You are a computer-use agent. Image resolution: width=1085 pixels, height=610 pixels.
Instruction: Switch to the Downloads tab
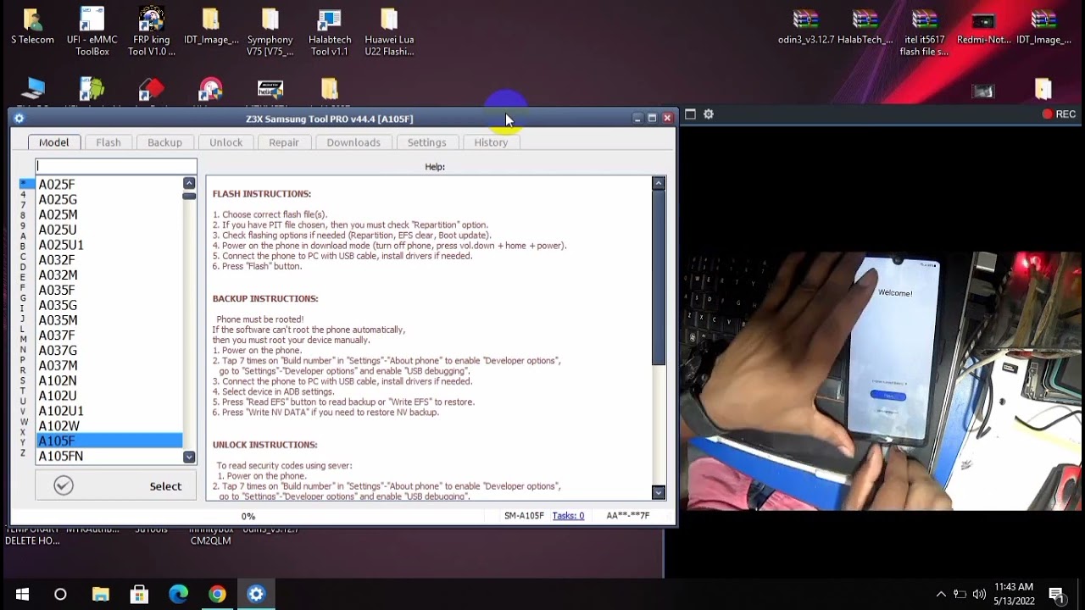coord(353,142)
